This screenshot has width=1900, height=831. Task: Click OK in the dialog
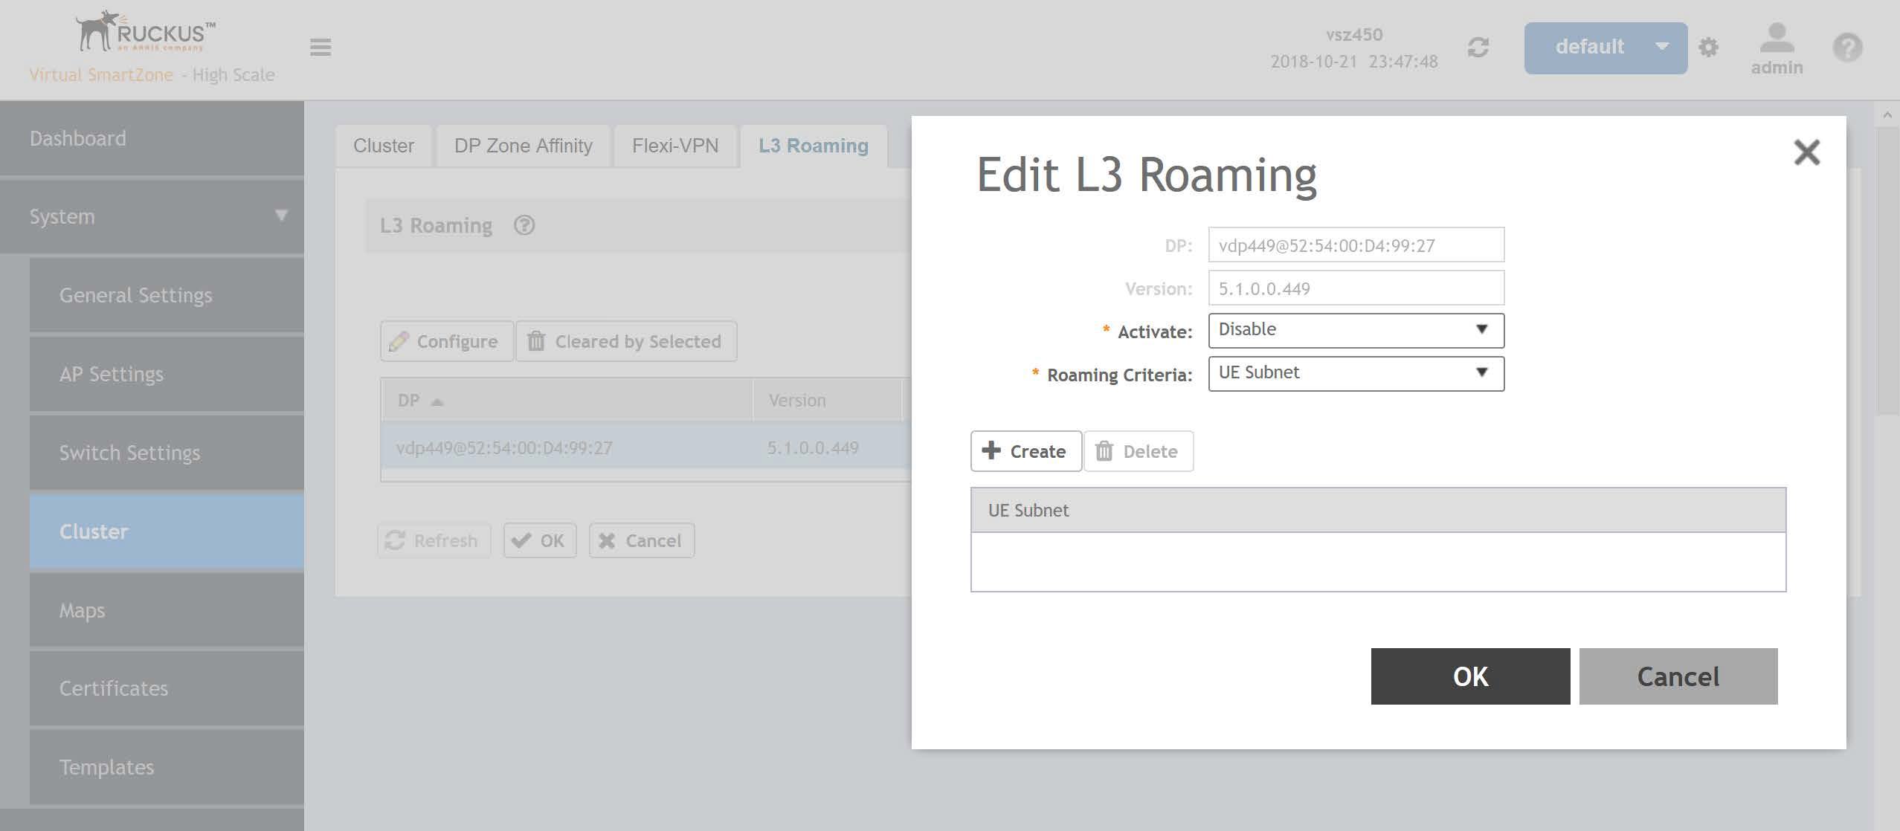(x=1469, y=676)
